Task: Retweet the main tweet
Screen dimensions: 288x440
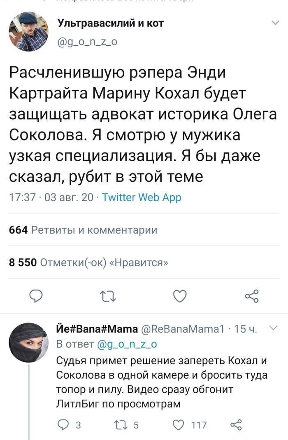Action: [x=108, y=296]
